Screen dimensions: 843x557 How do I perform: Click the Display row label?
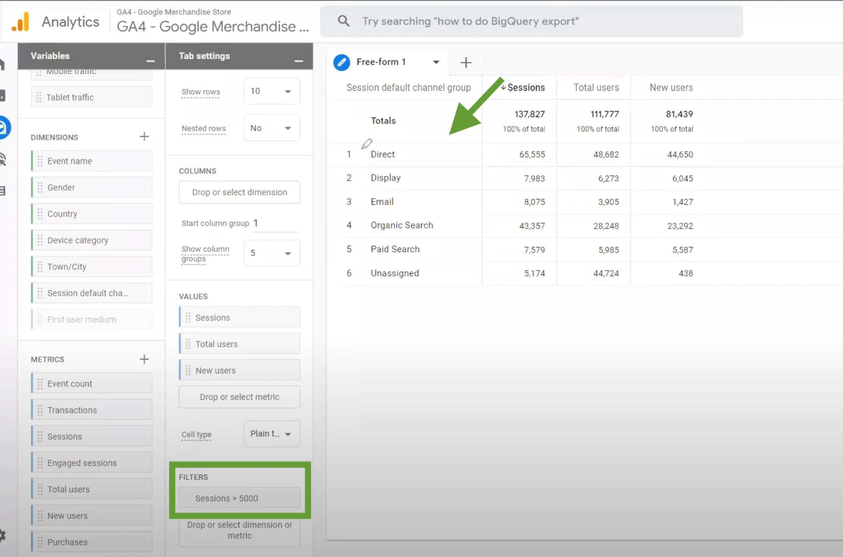click(385, 178)
